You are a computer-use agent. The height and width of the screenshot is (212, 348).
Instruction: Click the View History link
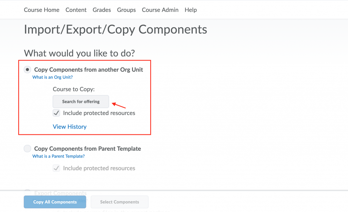[69, 127]
